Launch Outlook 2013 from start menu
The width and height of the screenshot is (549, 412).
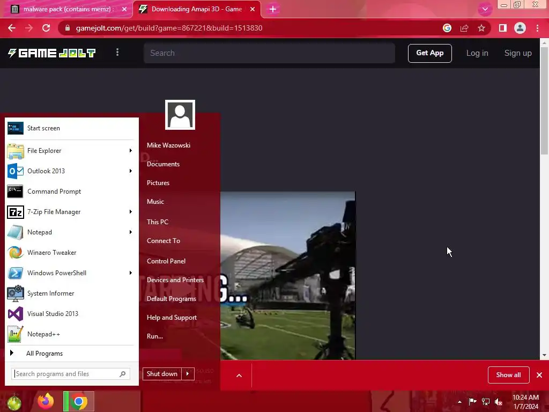(x=72, y=171)
